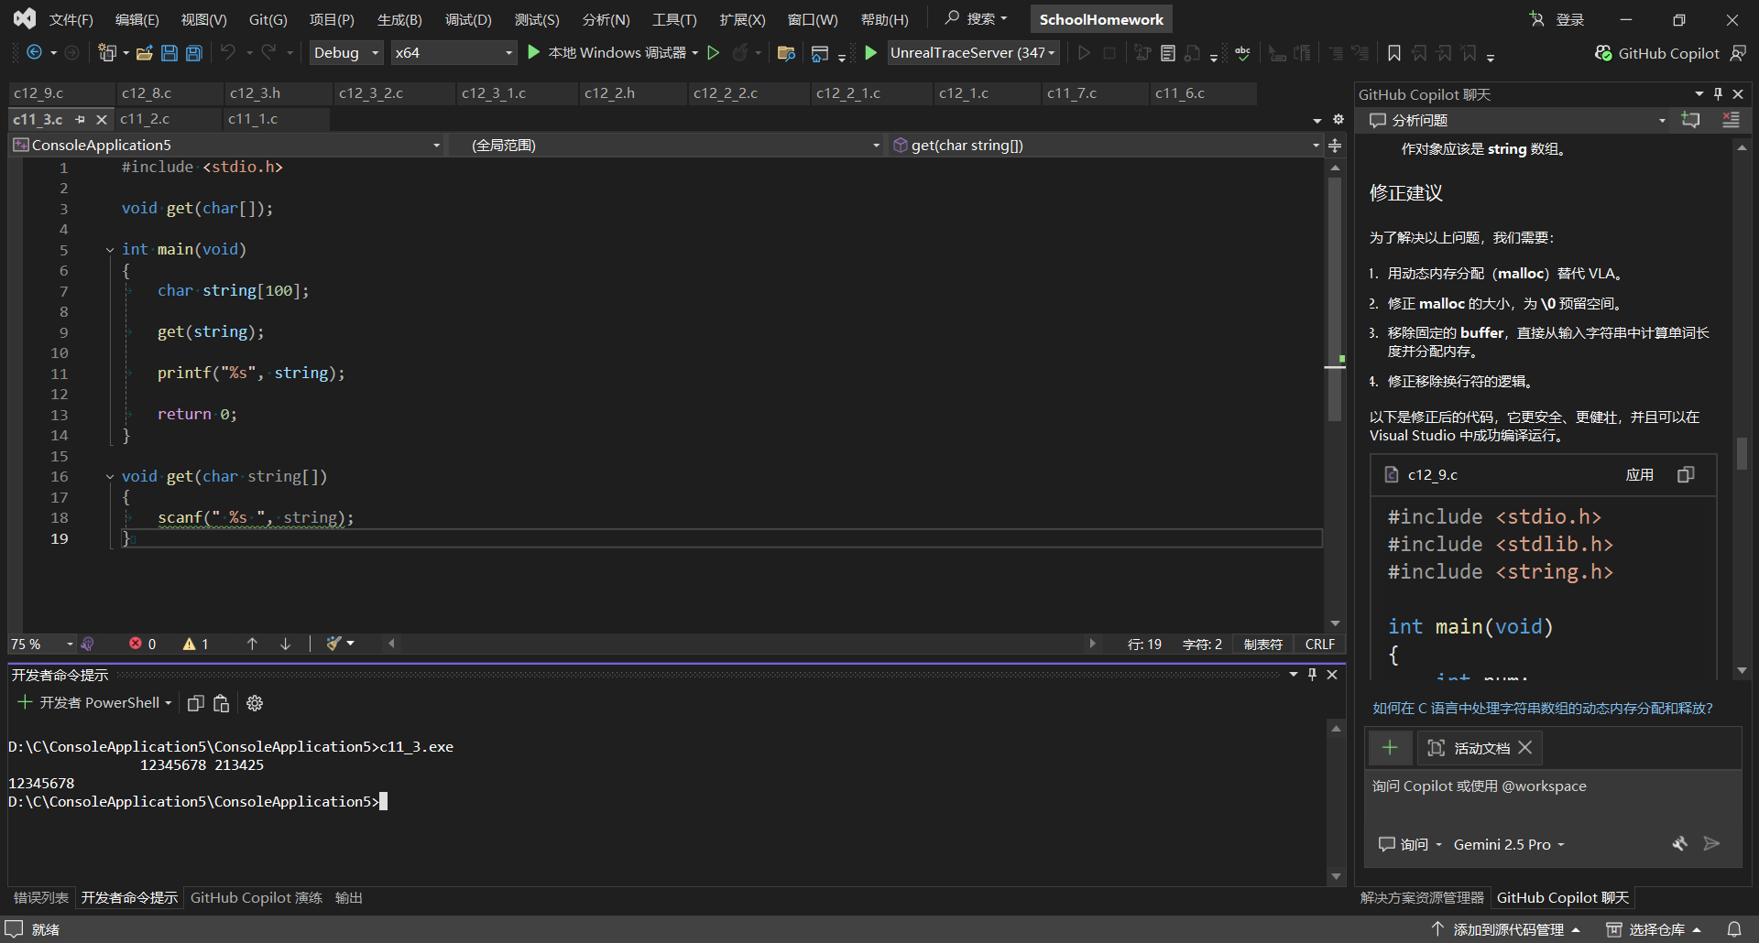Toggle the CRLF line ending indicator
1759x943 pixels.
1320,645
